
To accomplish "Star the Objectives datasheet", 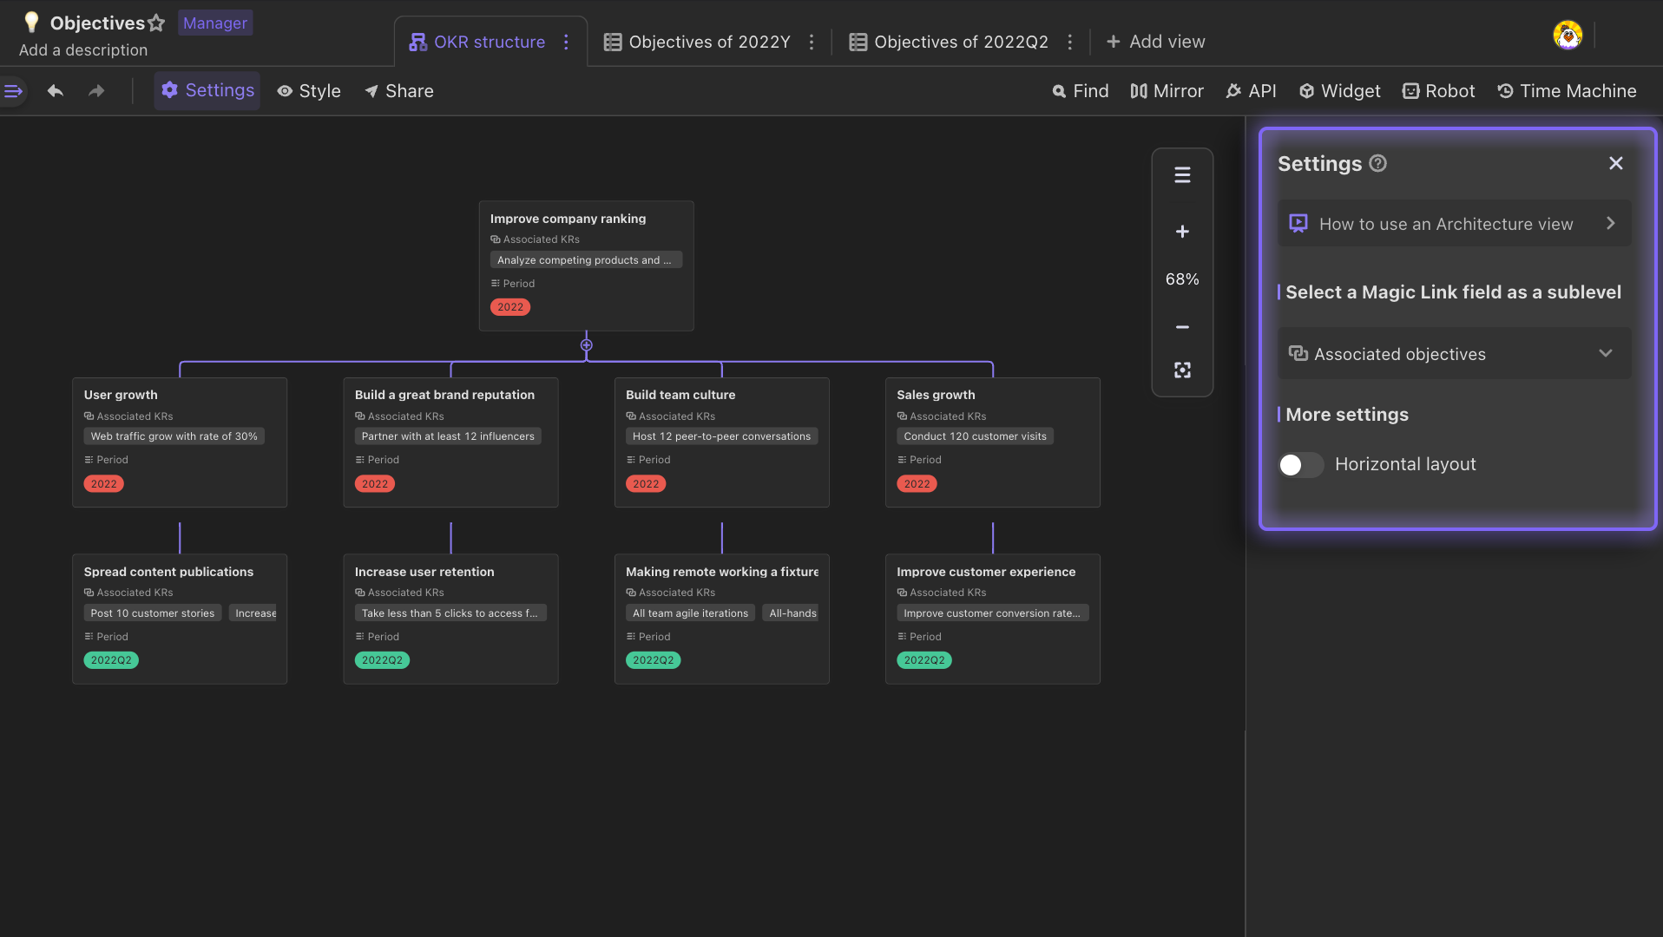I will point(156,23).
